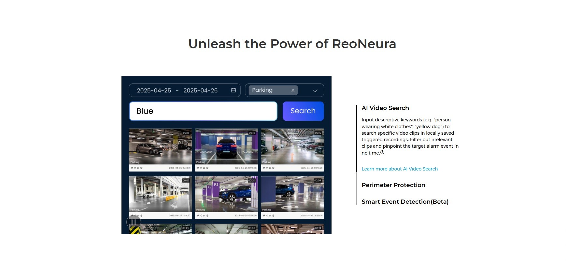
Task: Pause the demo video playback
Action: pyautogui.click(x=134, y=222)
